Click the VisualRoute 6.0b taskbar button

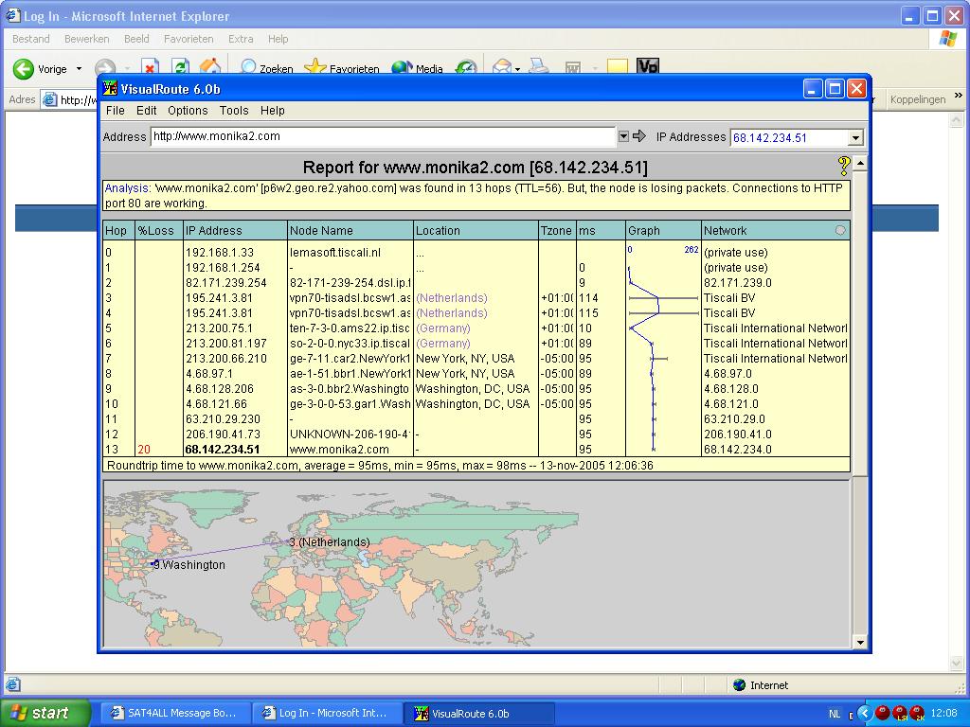click(x=478, y=714)
